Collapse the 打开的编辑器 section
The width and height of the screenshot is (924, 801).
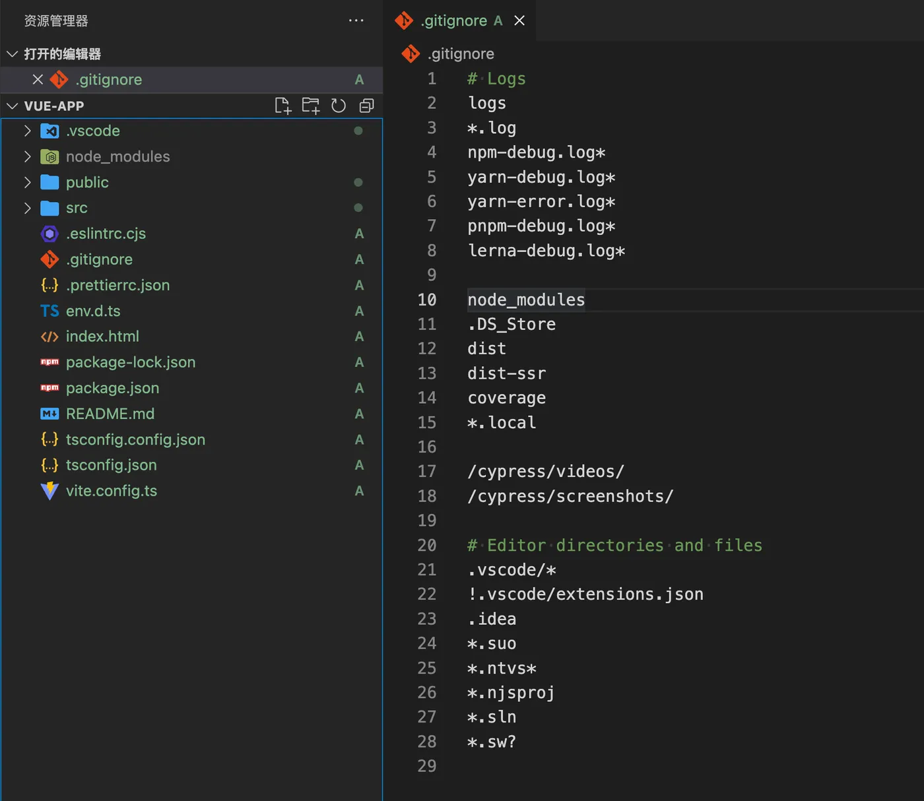point(12,53)
